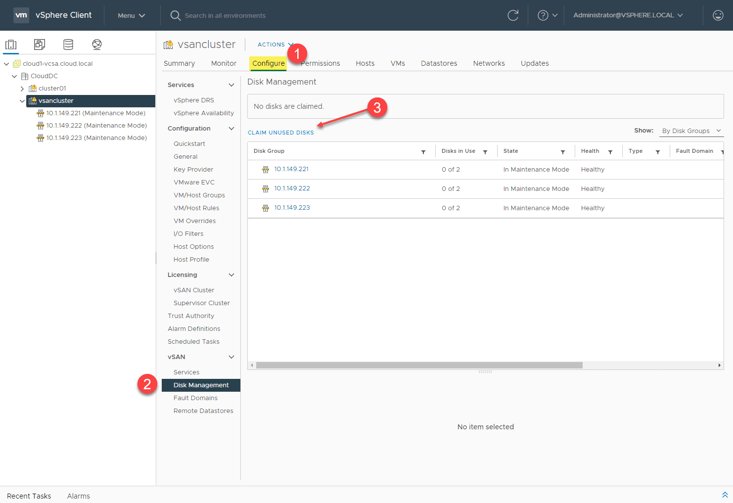Expand the Recent Tasks panel arrows

point(725,495)
